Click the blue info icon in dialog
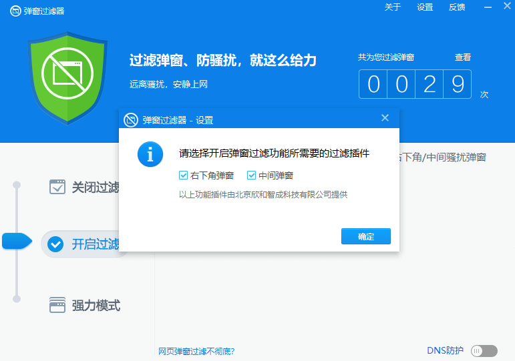Image resolution: width=515 pixels, height=361 pixels. pos(150,154)
